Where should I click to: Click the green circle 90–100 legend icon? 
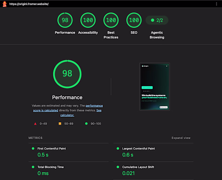86,123
